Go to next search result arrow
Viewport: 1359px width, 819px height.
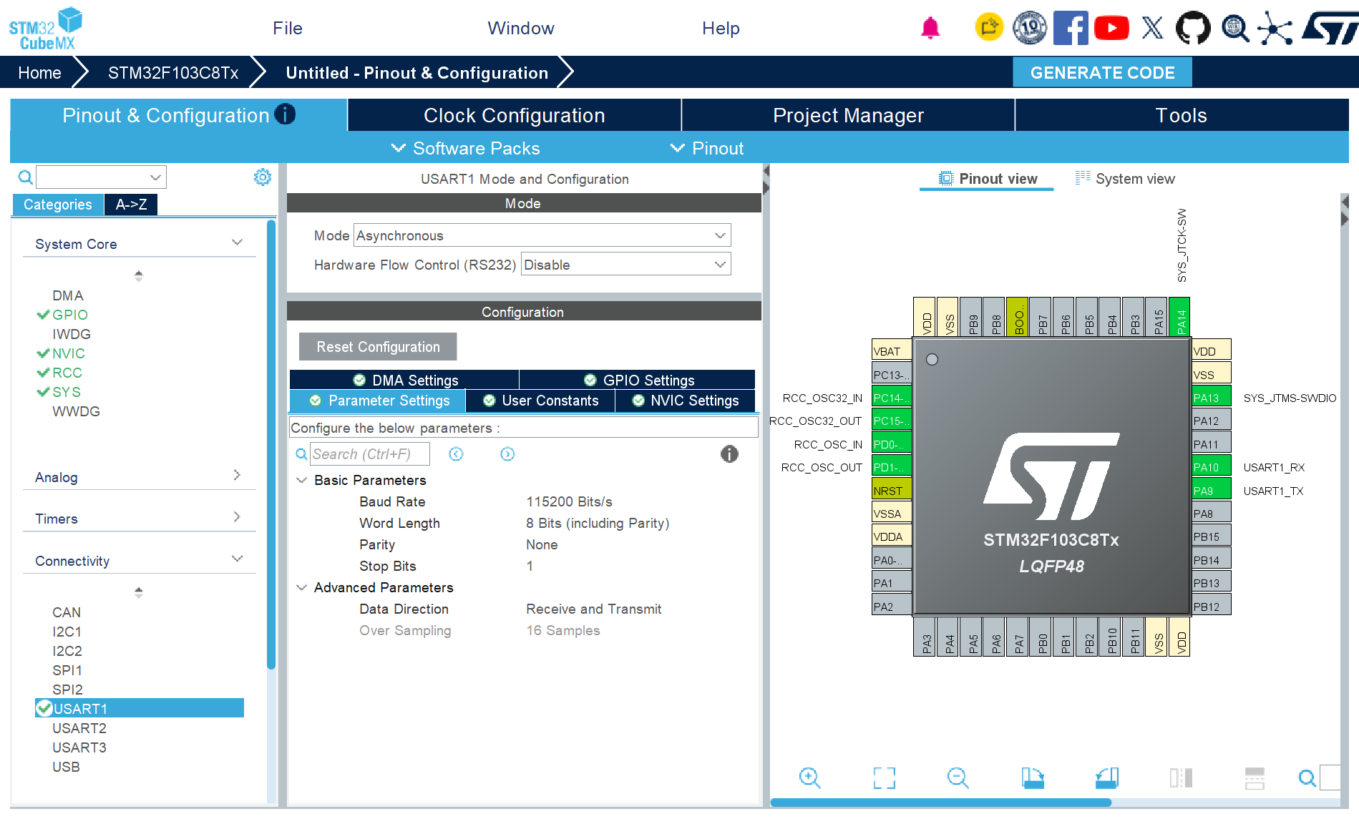(x=507, y=454)
